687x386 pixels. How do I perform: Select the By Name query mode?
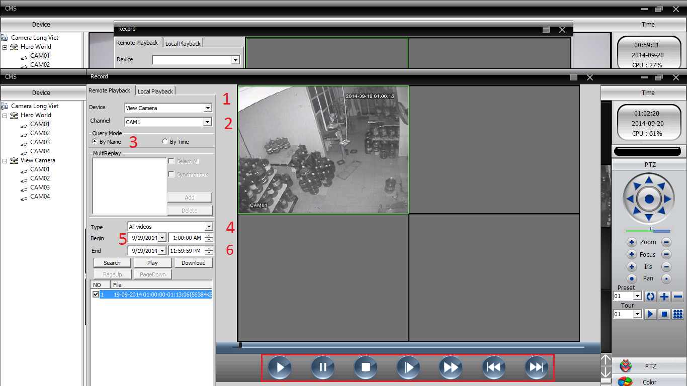click(95, 142)
